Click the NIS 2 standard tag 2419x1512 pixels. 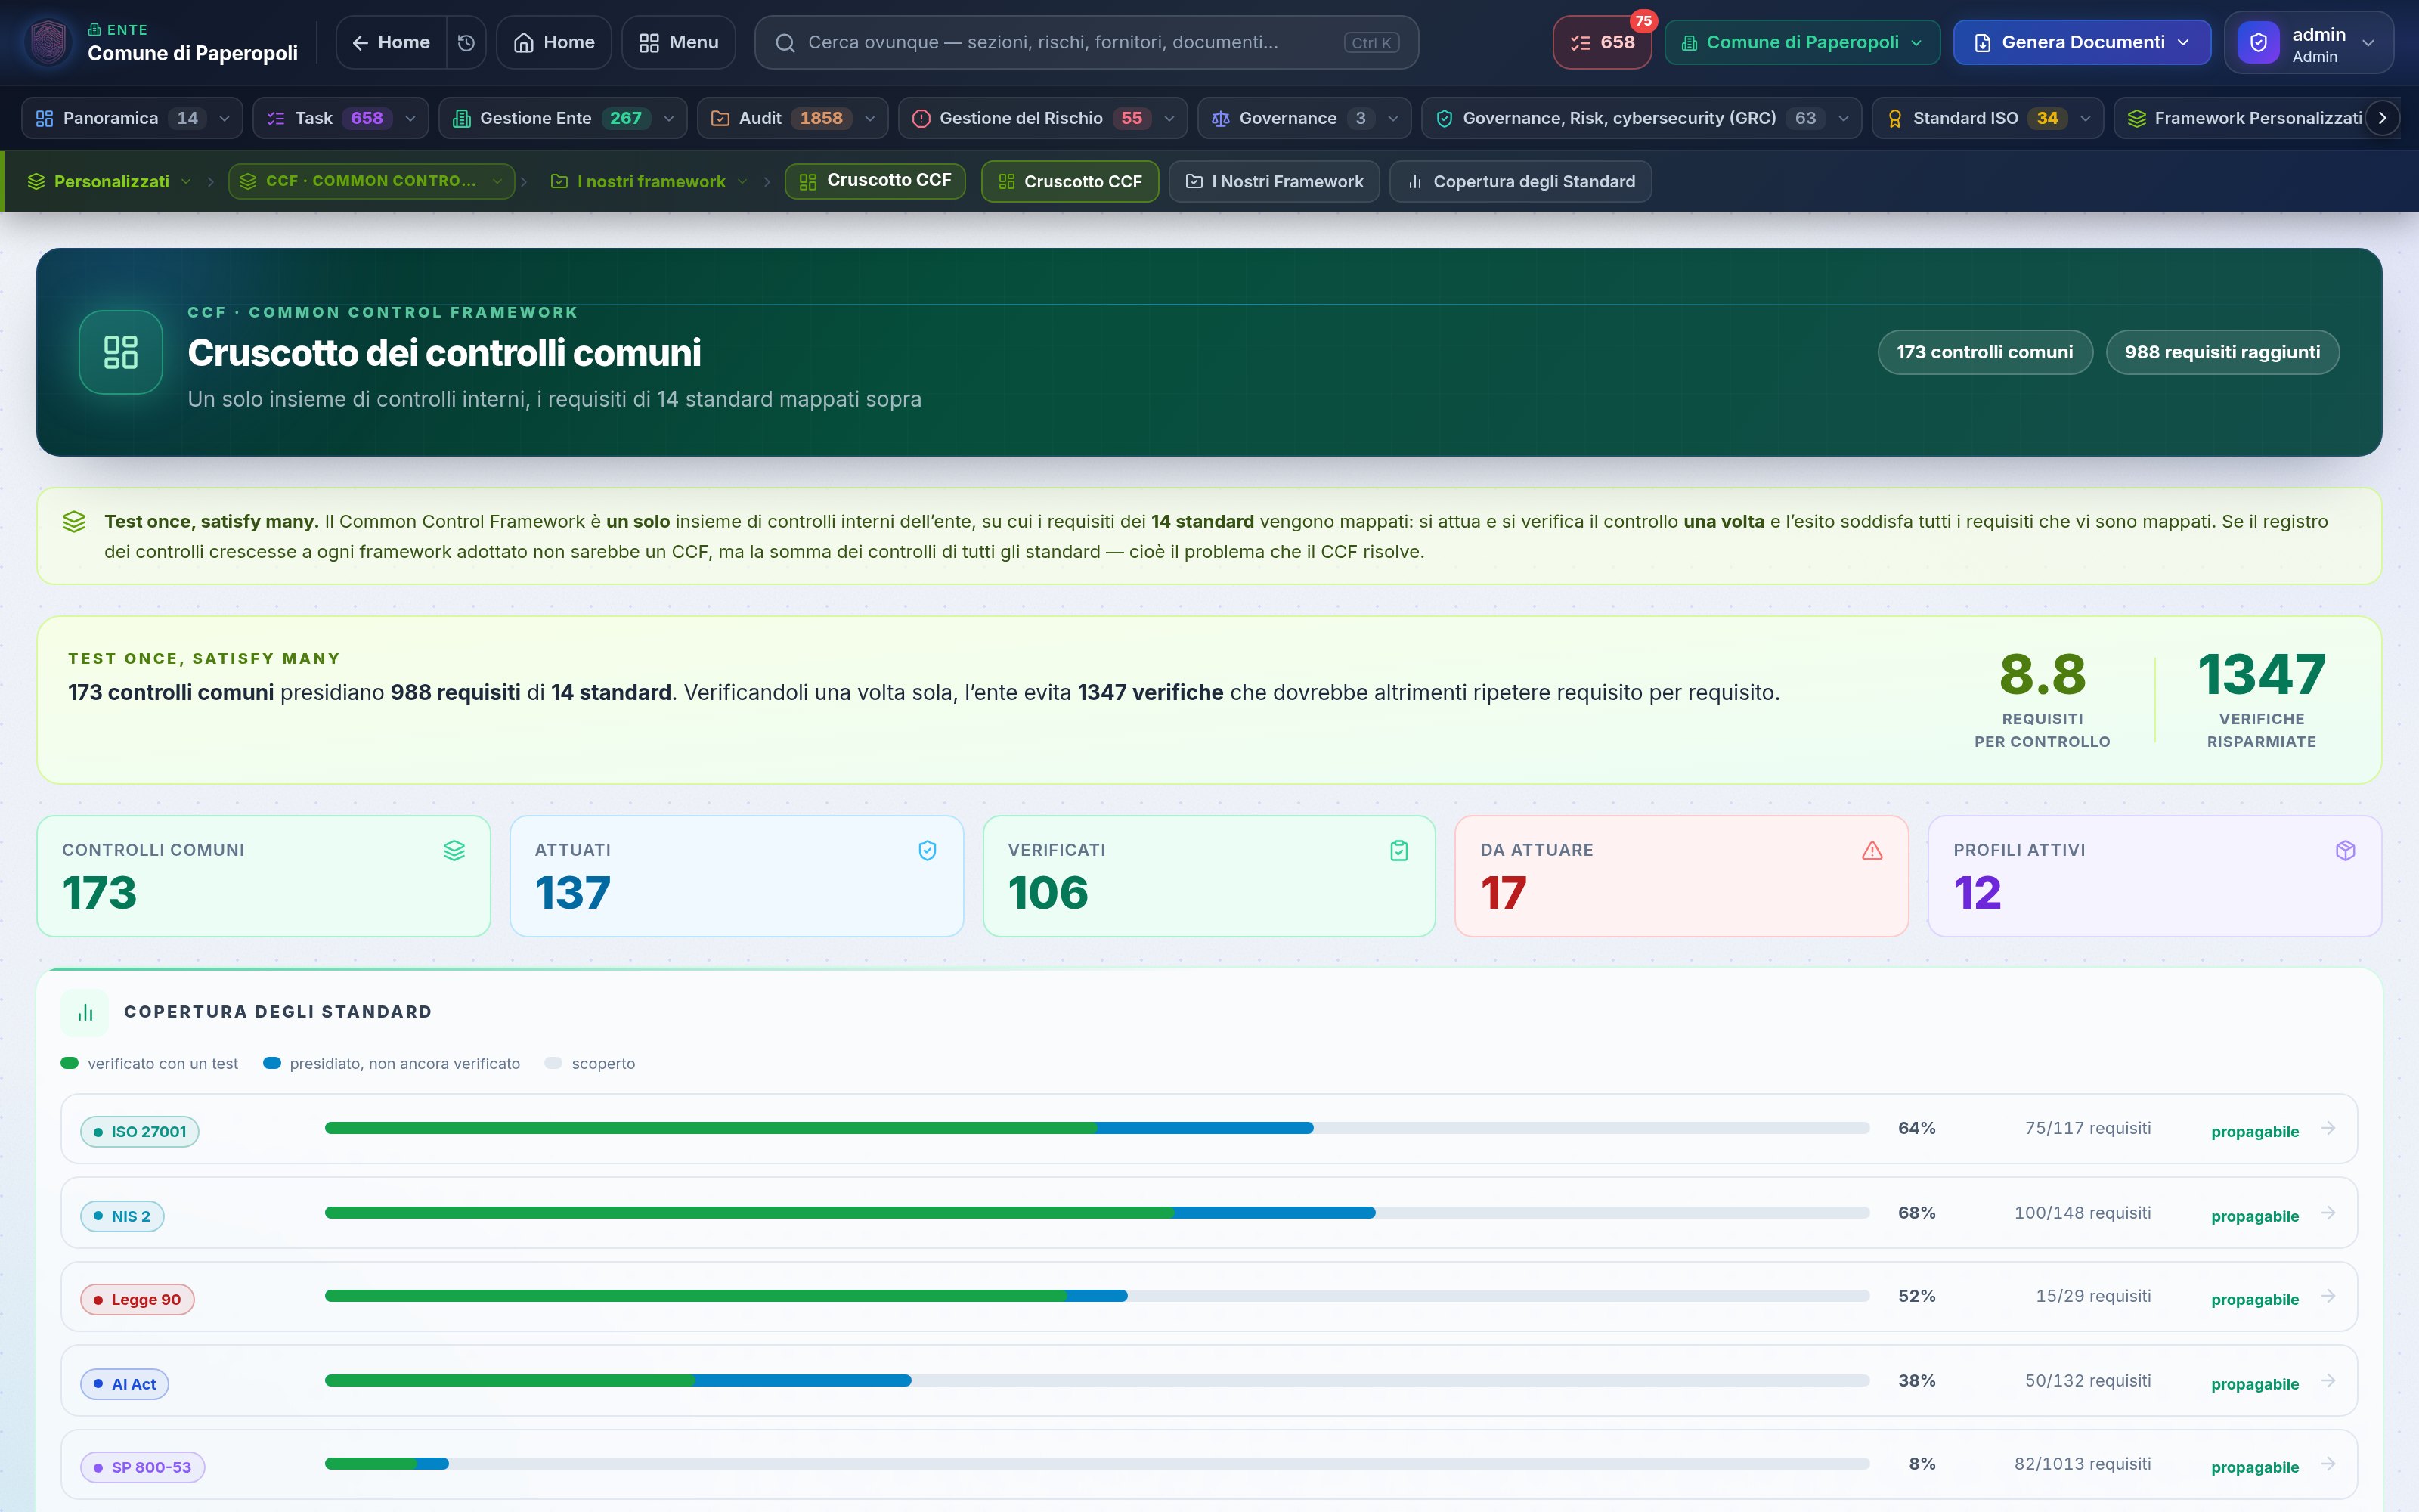[122, 1216]
